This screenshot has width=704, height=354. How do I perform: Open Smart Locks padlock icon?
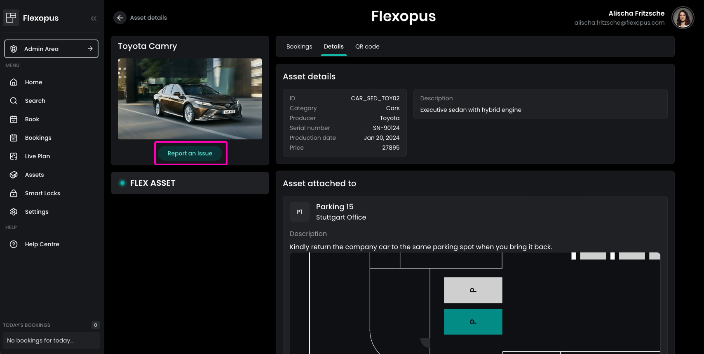tap(14, 193)
